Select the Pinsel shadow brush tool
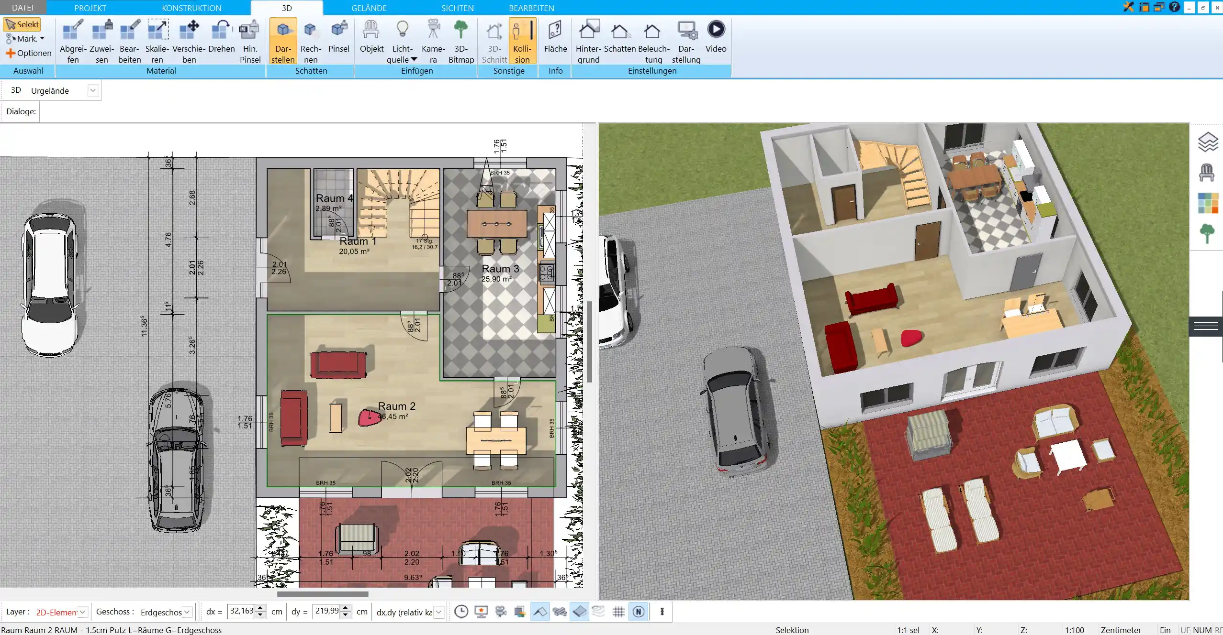This screenshot has width=1223, height=635. [x=339, y=36]
